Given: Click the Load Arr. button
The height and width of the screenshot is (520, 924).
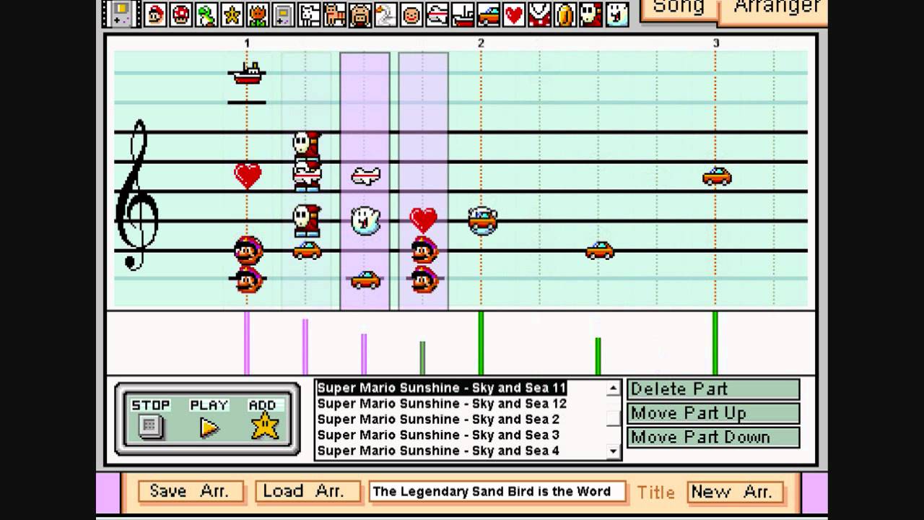Looking at the screenshot, I should click(308, 492).
